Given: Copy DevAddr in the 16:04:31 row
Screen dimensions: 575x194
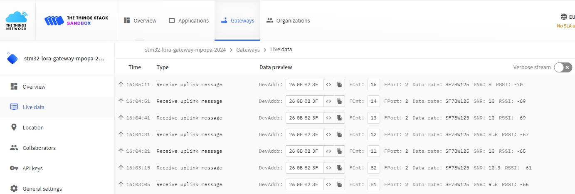Looking at the screenshot, I should click(x=339, y=134).
